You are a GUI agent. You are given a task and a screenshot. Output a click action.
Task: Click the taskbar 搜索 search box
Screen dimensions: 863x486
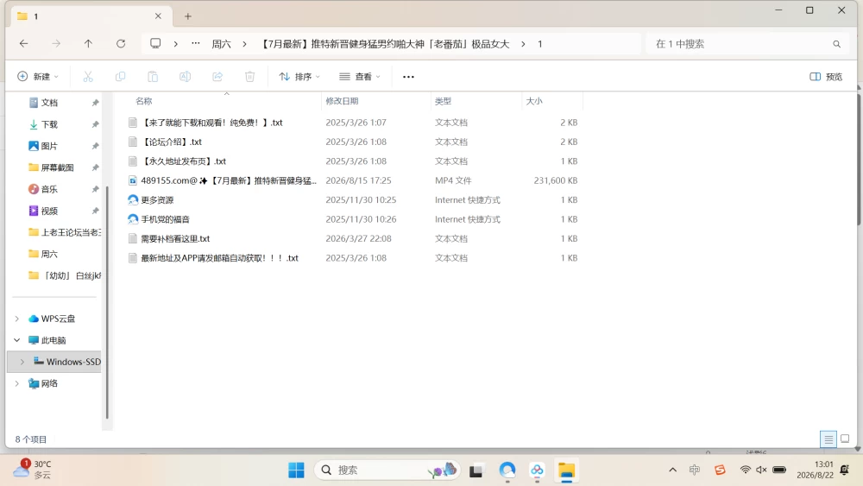[x=387, y=470]
